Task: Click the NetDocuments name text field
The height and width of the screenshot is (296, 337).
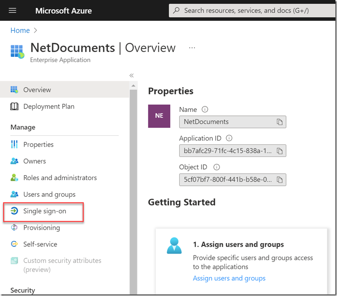Action: (233, 122)
